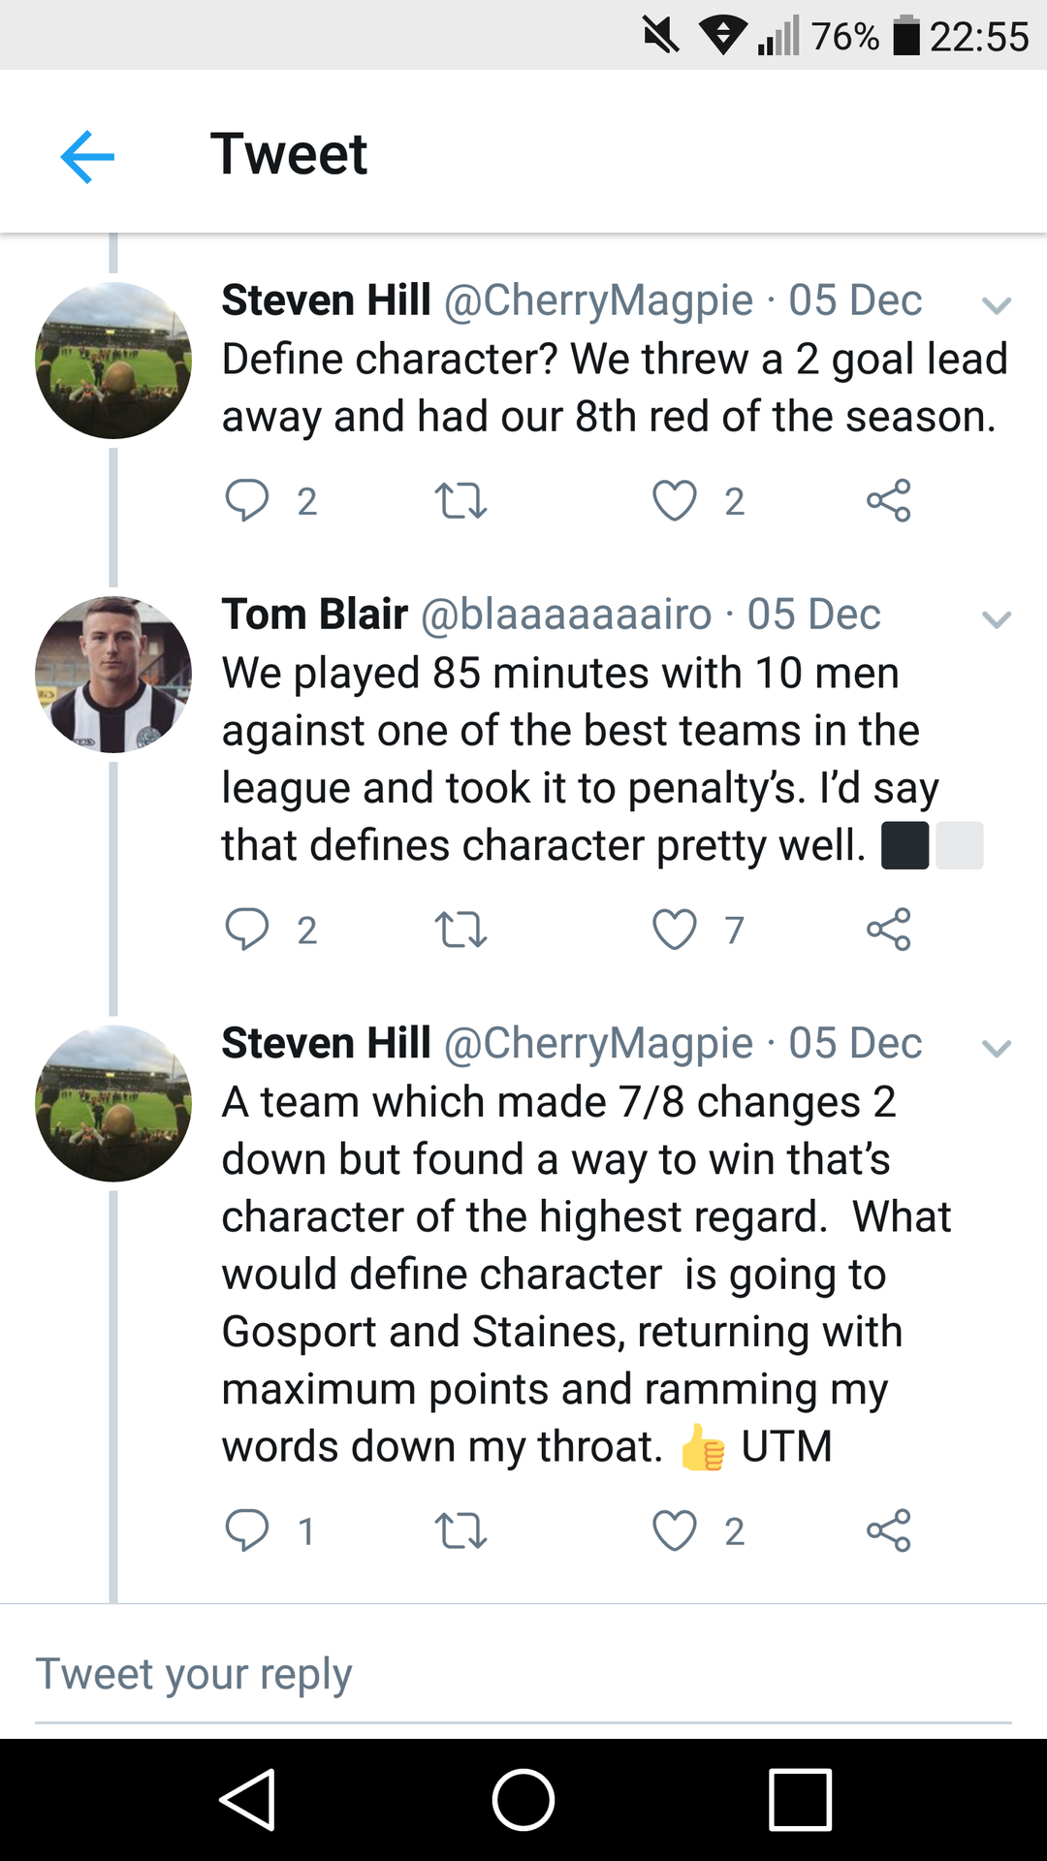Open Tom Blair's profile name link
Screen dimensions: 1047x1861
point(315,615)
